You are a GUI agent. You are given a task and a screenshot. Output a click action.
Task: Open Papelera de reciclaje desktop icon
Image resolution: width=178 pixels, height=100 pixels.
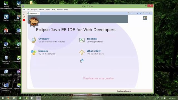click(6, 60)
